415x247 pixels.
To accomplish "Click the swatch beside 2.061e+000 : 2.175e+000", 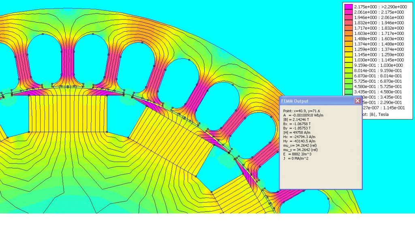I will click(349, 12).
